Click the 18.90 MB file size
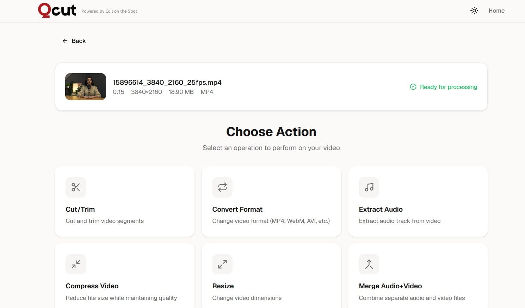The height and width of the screenshot is (308, 525). pos(181,92)
